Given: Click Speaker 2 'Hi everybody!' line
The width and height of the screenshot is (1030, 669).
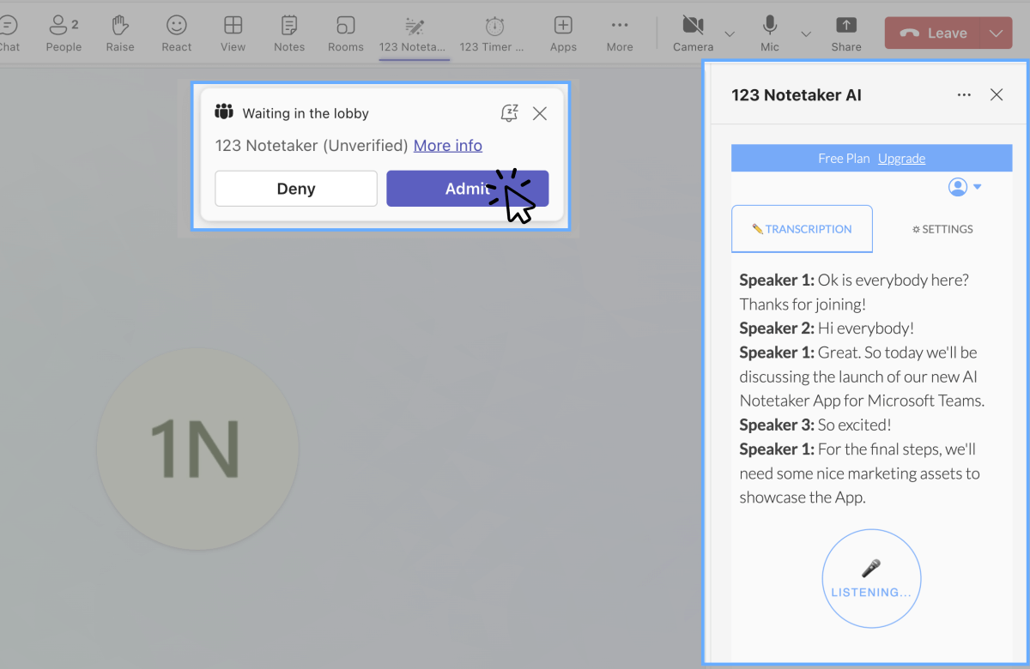Looking at the screenshot, I should click(x=827, y=328).
